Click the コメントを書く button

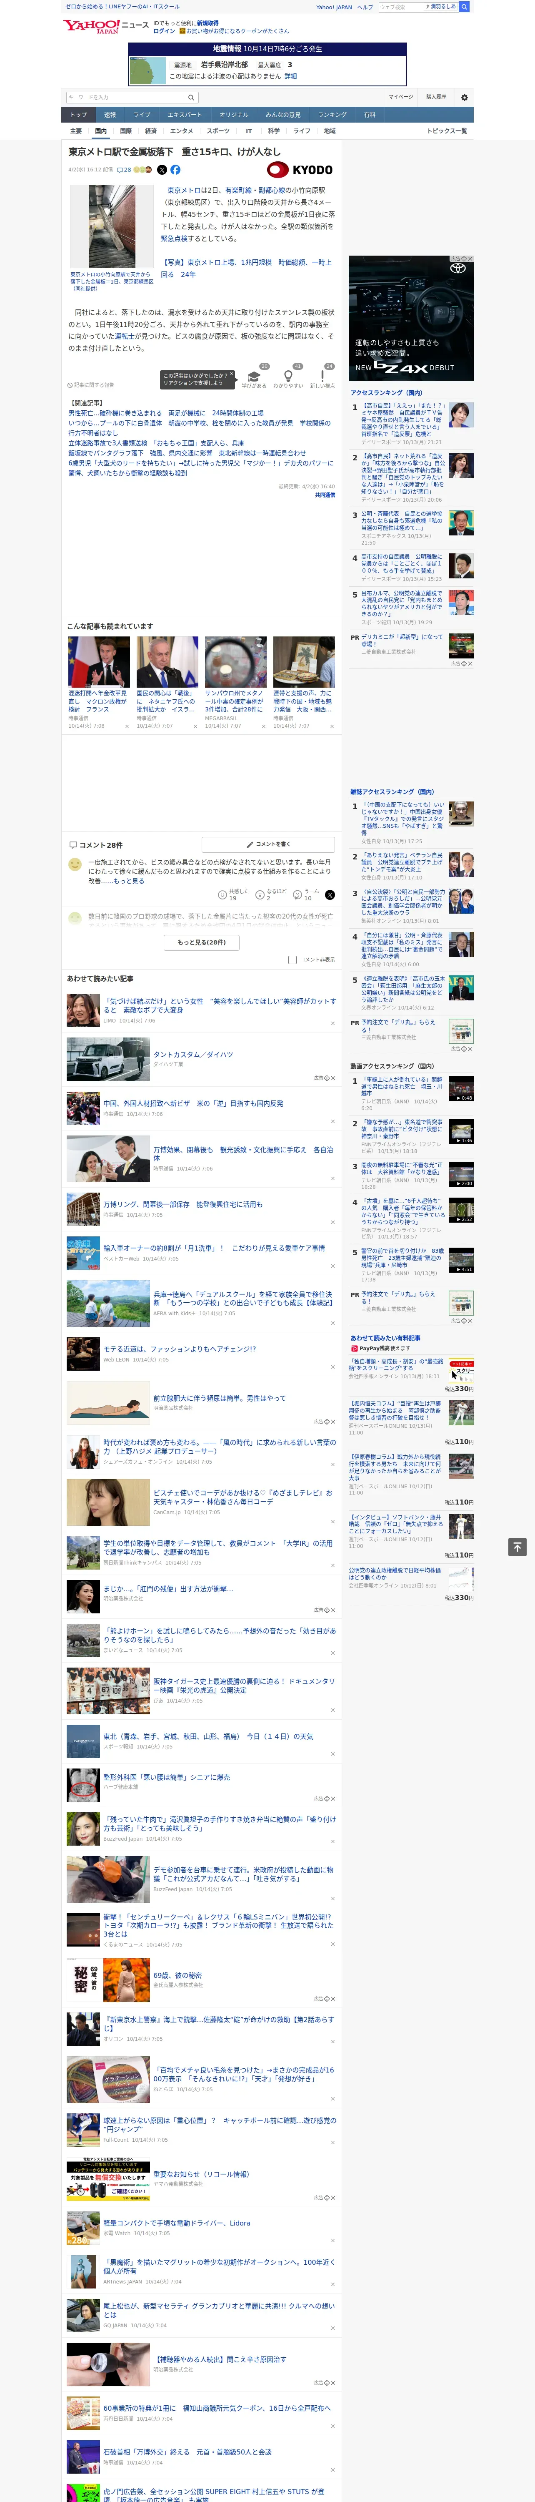268,844
